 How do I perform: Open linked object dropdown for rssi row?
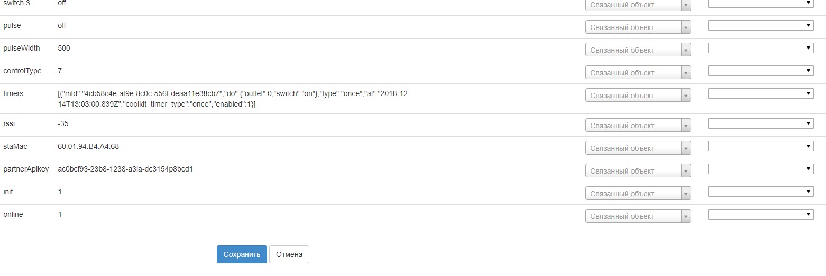click(638, 126)
